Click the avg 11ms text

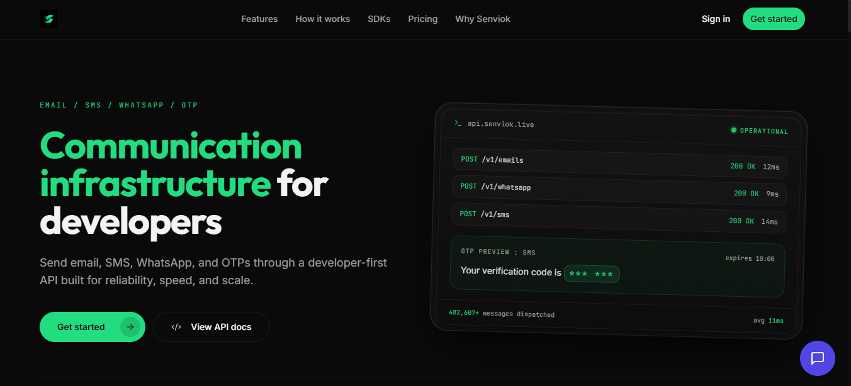pyautogui.click(x=769, y=321)
